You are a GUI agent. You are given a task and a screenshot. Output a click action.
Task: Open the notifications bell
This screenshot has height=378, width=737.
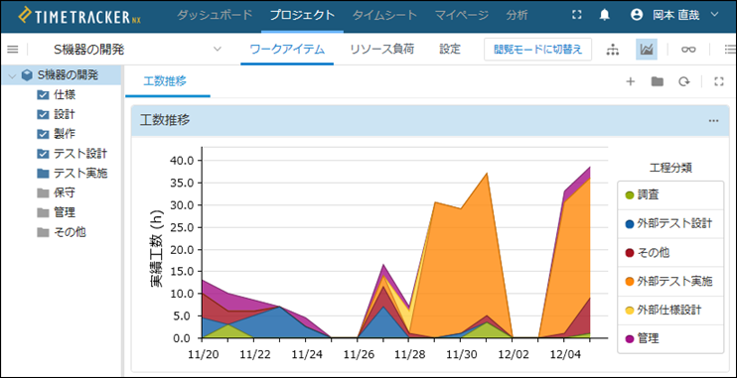[605, 15]
